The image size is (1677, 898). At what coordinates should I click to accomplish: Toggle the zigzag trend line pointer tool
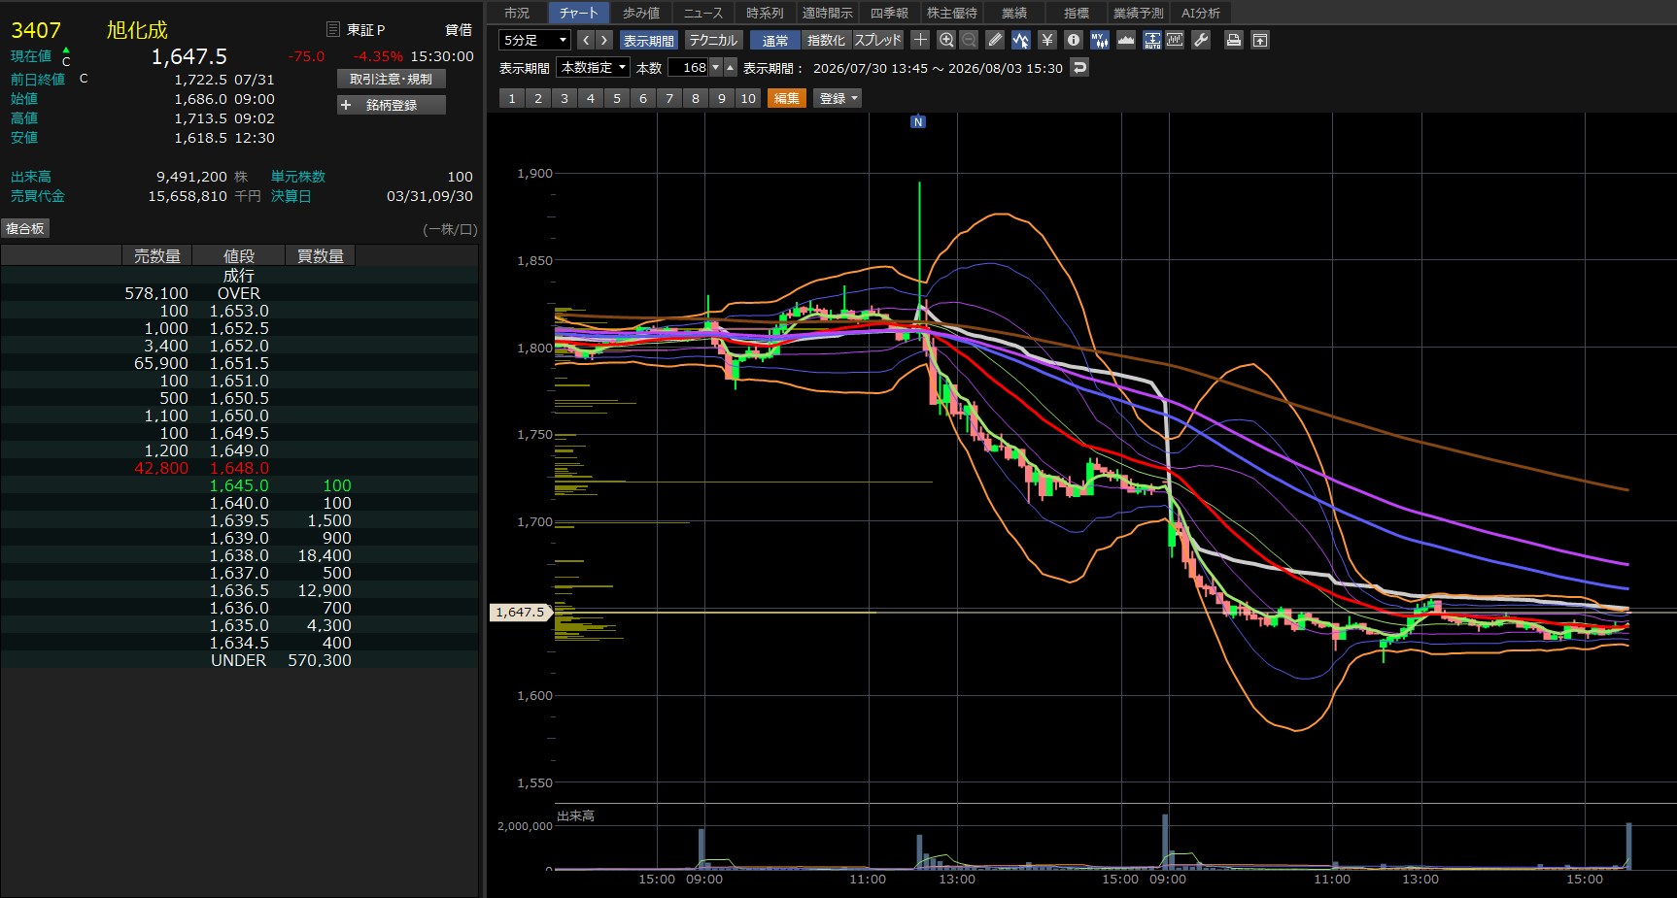(x=1020, y=40)
